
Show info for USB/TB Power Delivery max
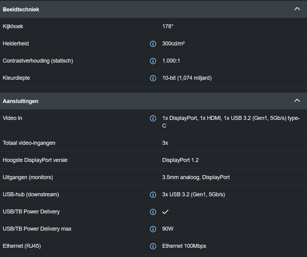click(153, 229)
